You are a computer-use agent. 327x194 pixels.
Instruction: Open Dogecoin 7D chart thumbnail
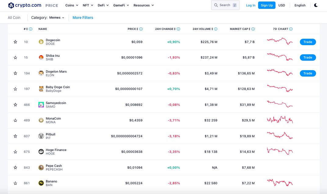(280, 41)
